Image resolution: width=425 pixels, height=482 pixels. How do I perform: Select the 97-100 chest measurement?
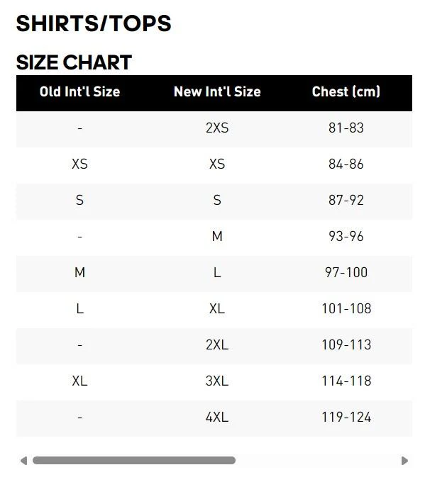(x=346, y=272)
